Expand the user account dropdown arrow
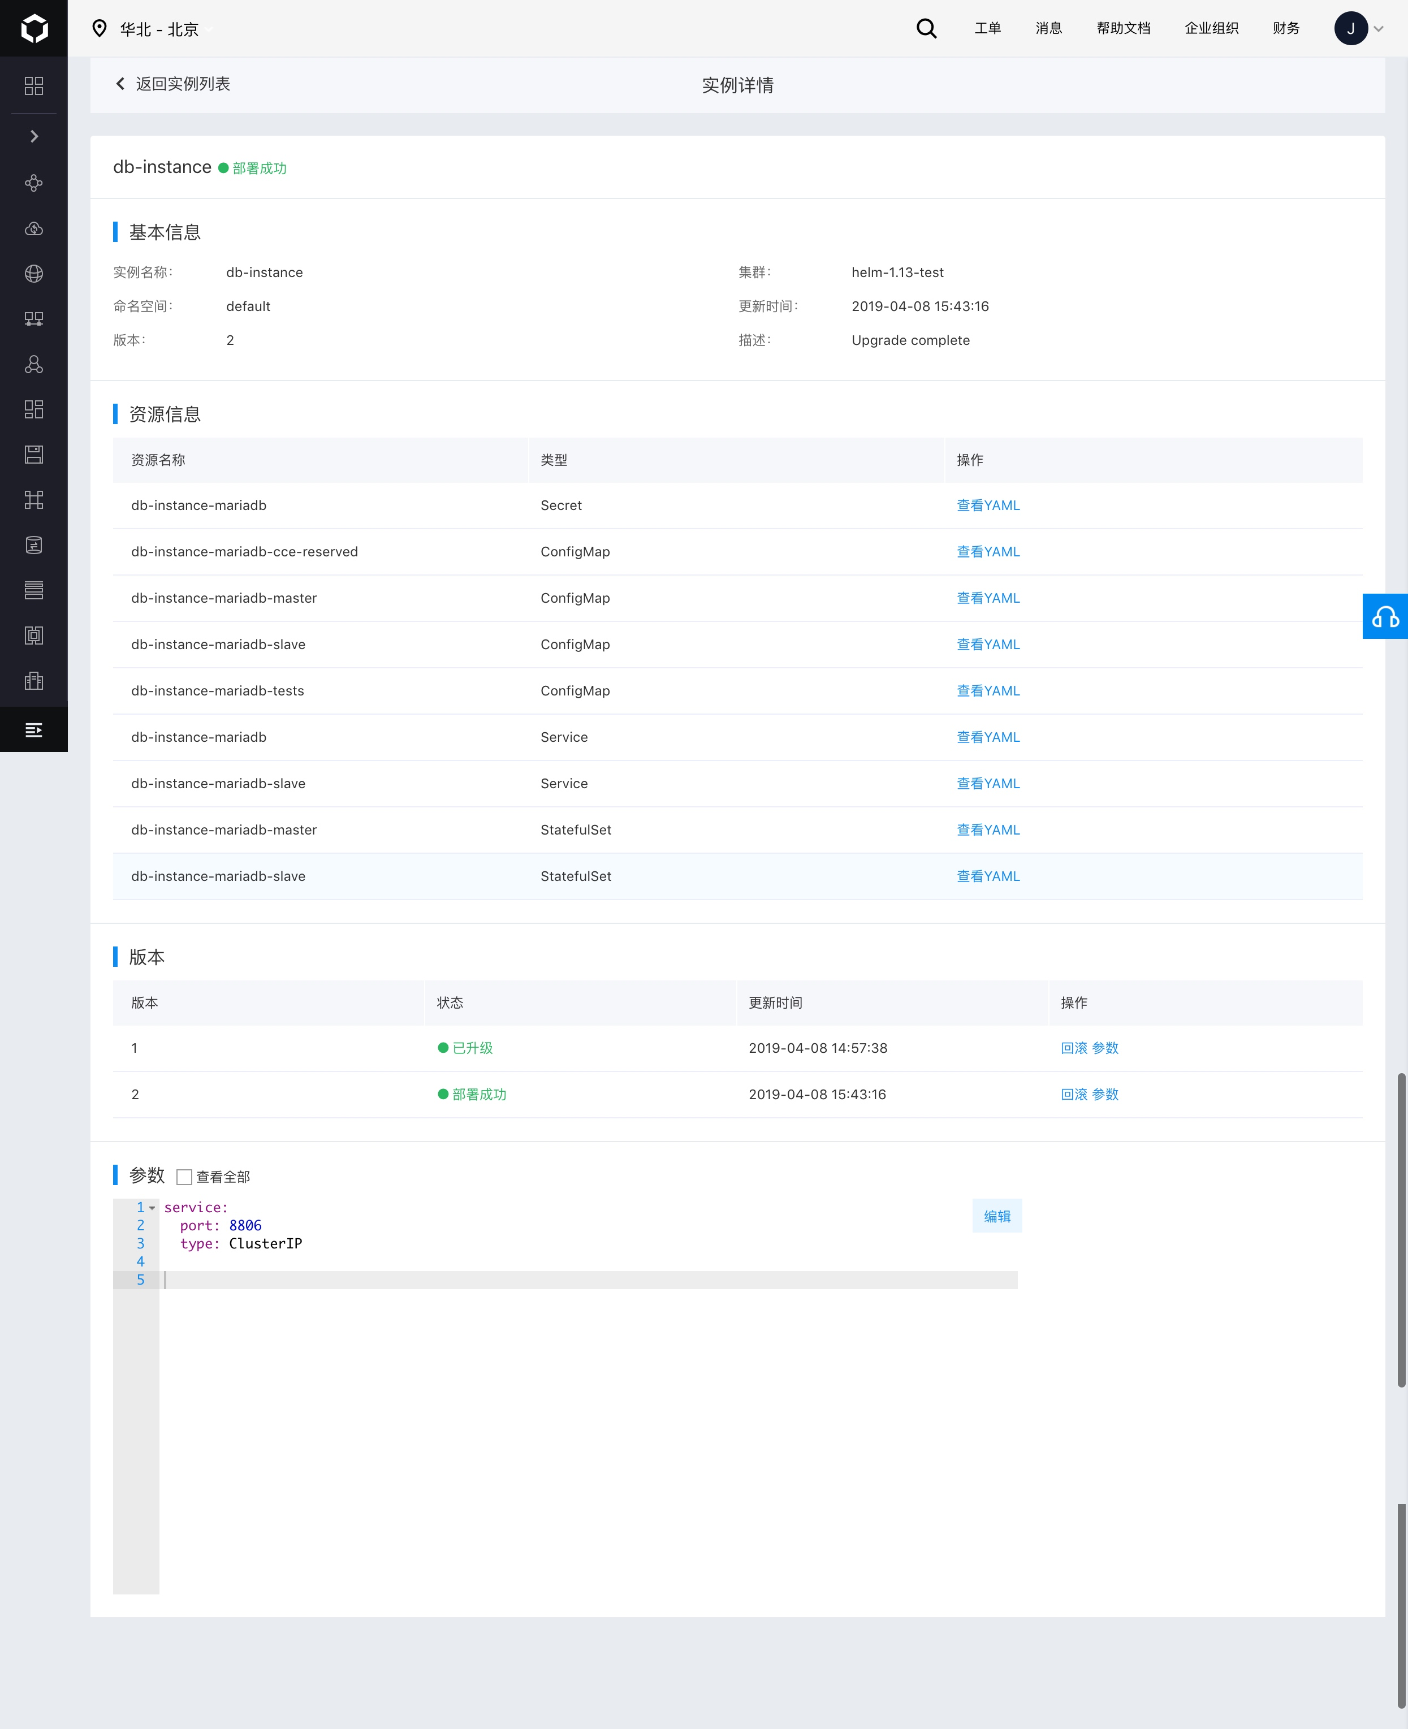The width and height of the screenshot is (1408, 1729). (x=1378, y=29)
